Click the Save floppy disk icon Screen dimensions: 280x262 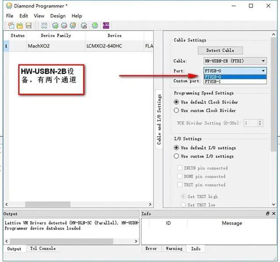[28, 26]
